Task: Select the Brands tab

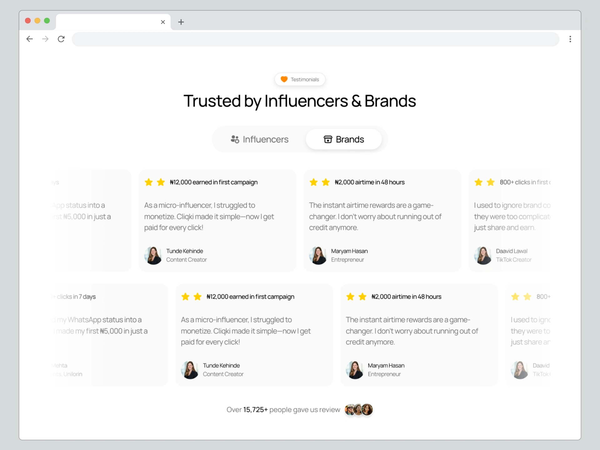Action: pyautogui.click(x=344, y=139)
